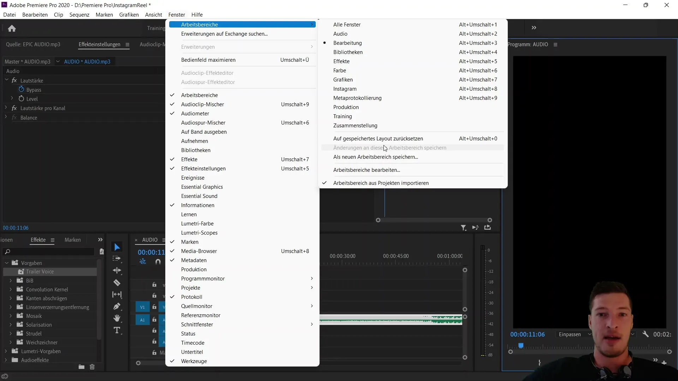Open Effekteinstellungen panel menu icon

127,44
